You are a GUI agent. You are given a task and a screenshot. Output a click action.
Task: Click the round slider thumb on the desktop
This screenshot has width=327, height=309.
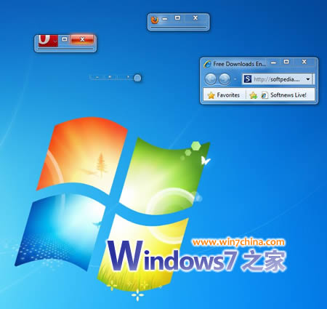click(x=137, y=78)
